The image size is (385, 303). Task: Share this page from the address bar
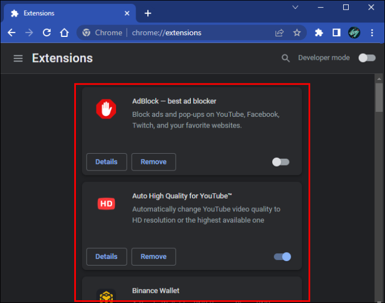pos(280,32)
